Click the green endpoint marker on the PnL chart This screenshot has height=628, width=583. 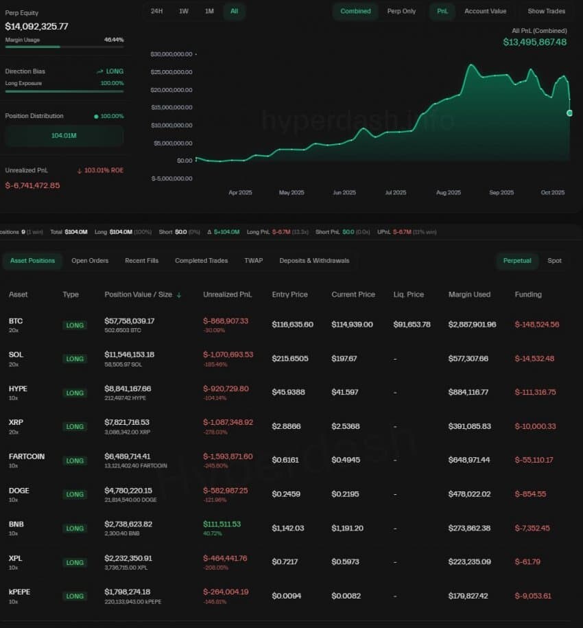[x=569, y=113]
